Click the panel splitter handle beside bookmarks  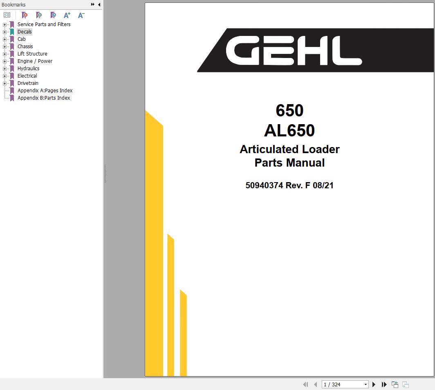pos(105,174)
